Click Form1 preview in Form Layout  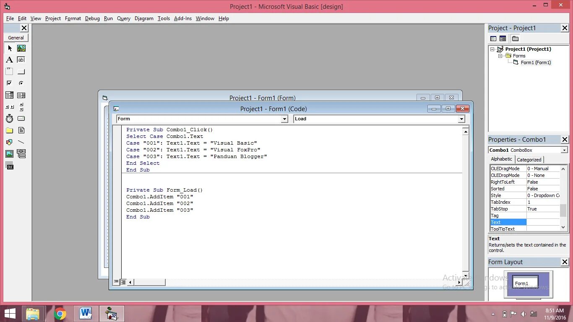(x=525, y=282)
